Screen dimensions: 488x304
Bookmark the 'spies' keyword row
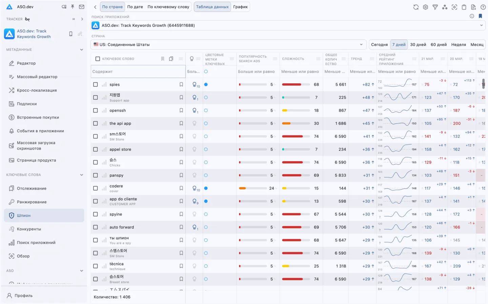pyautogui.click(x=181, y=85)
